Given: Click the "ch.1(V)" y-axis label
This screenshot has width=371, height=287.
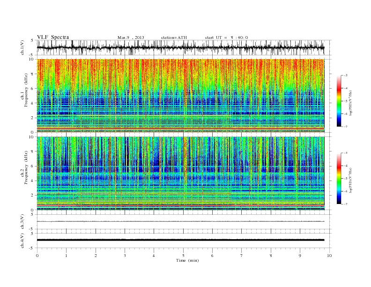Looking at the screenshot, I should pyautogui.click(x=22, y=47).
